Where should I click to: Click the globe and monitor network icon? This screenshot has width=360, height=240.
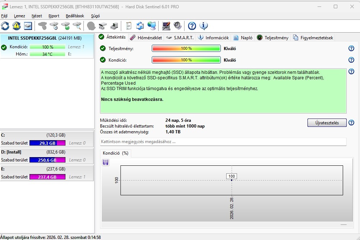pos(151,26)
